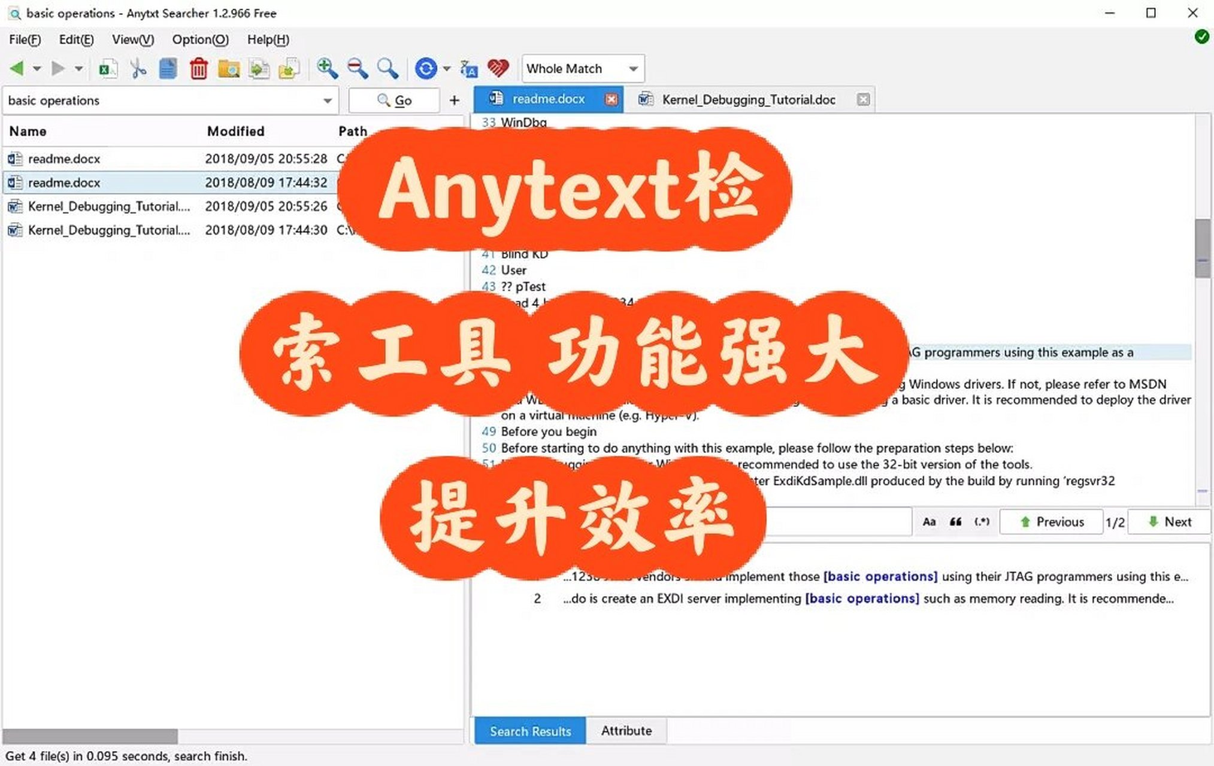The height and width of the screenshot is (766, 1214).
Task: Click the move-to-folder icon
Action: [x=289, y=69]
